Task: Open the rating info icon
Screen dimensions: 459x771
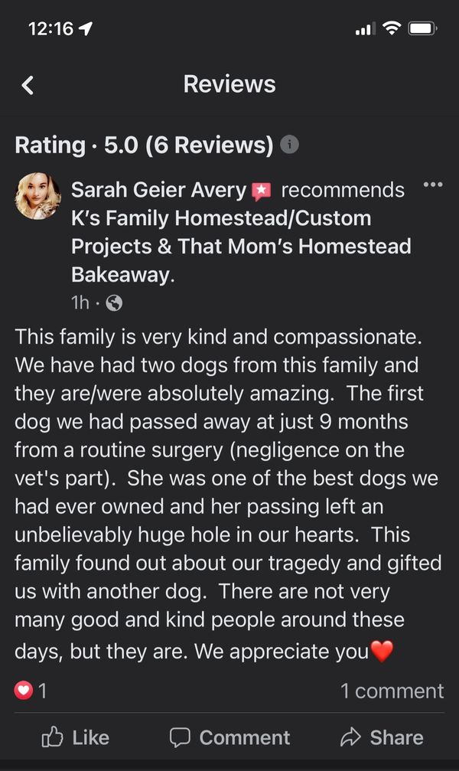Action: 289,144
